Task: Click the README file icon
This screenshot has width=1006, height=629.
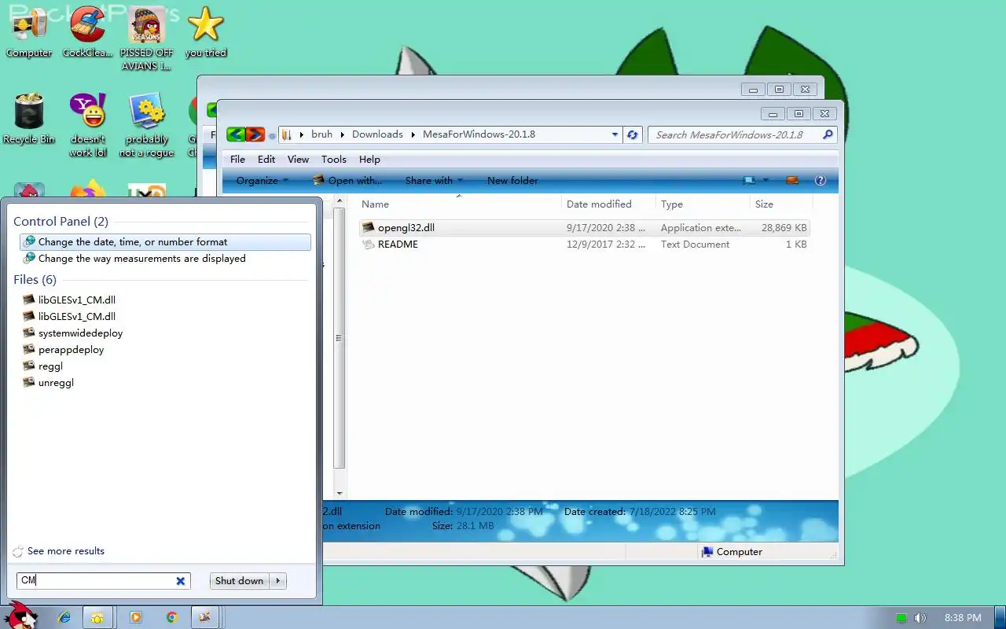Action: [x=369, y=244]
